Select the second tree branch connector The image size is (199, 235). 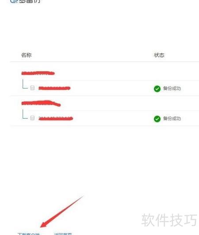tap(25, 114)
